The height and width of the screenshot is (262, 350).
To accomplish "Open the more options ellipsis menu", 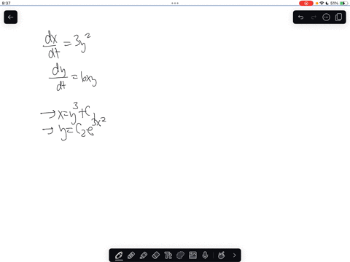I will tap(326, 17).
